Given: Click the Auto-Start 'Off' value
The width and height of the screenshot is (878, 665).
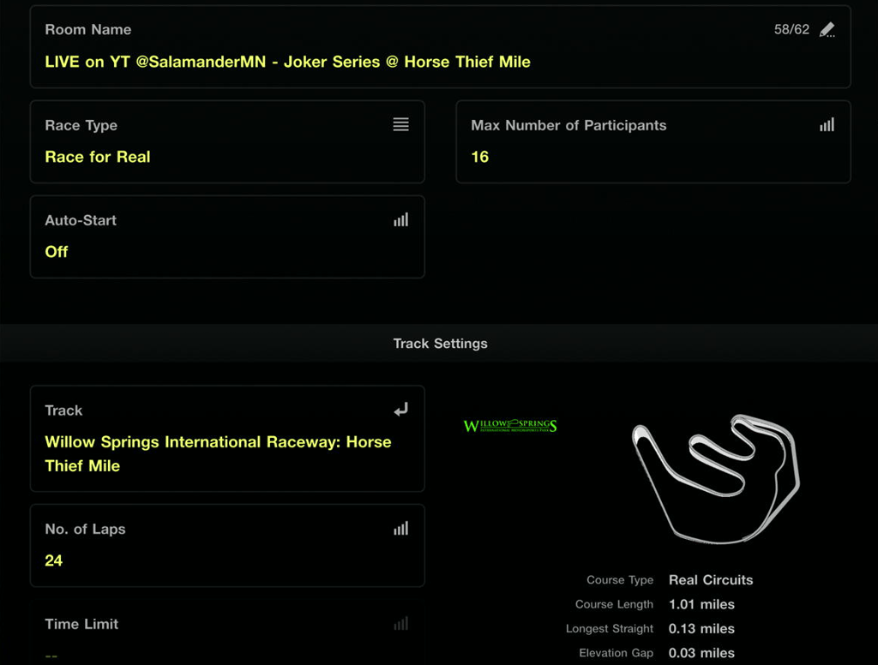Looking at the screenshot, I should tap(57, 252).
